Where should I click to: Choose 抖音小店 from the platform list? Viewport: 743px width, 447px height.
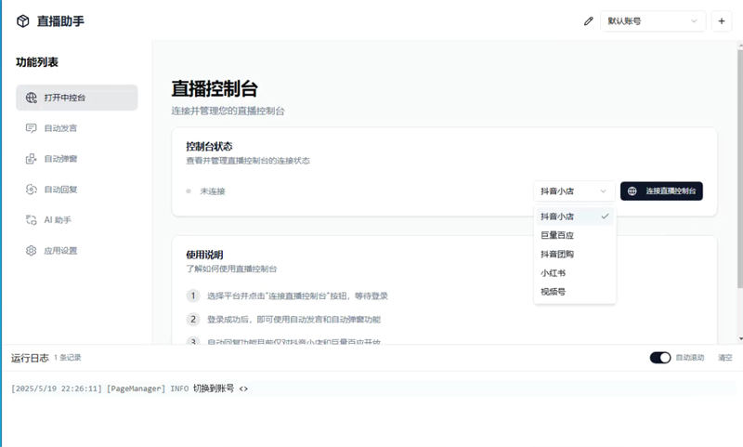[575, 217]
